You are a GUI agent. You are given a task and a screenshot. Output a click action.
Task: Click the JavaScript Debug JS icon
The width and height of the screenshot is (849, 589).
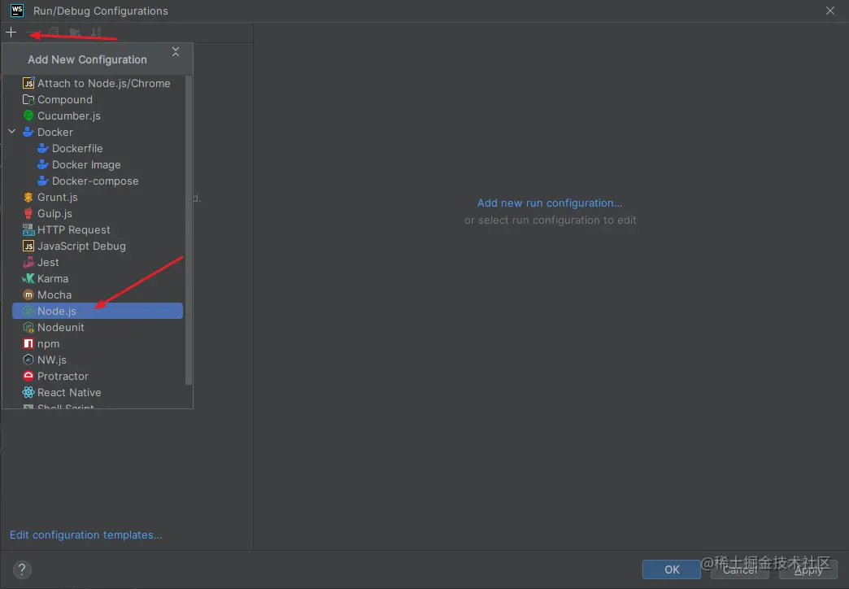click(x=28, y=246)
